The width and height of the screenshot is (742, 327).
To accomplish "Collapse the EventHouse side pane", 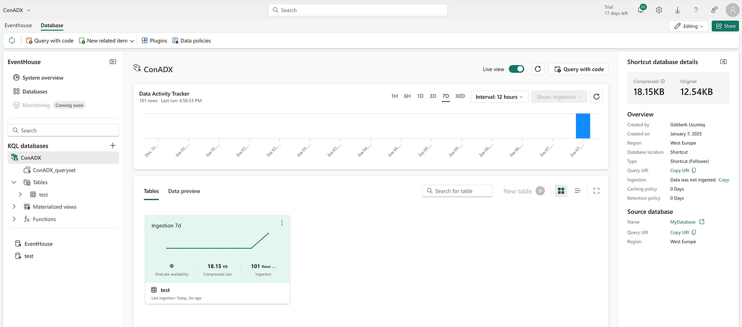I will pos(113,62).
